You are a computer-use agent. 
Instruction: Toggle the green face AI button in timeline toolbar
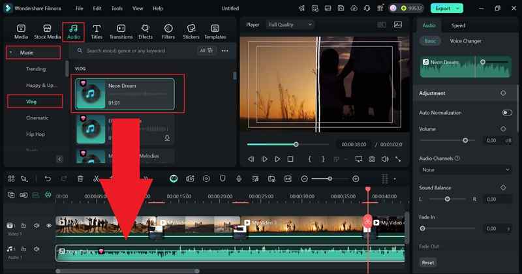click(174, 179)
